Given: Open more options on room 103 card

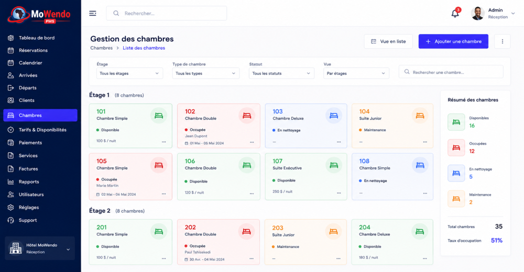Looking at the screenshot, I should coord(339,142).
